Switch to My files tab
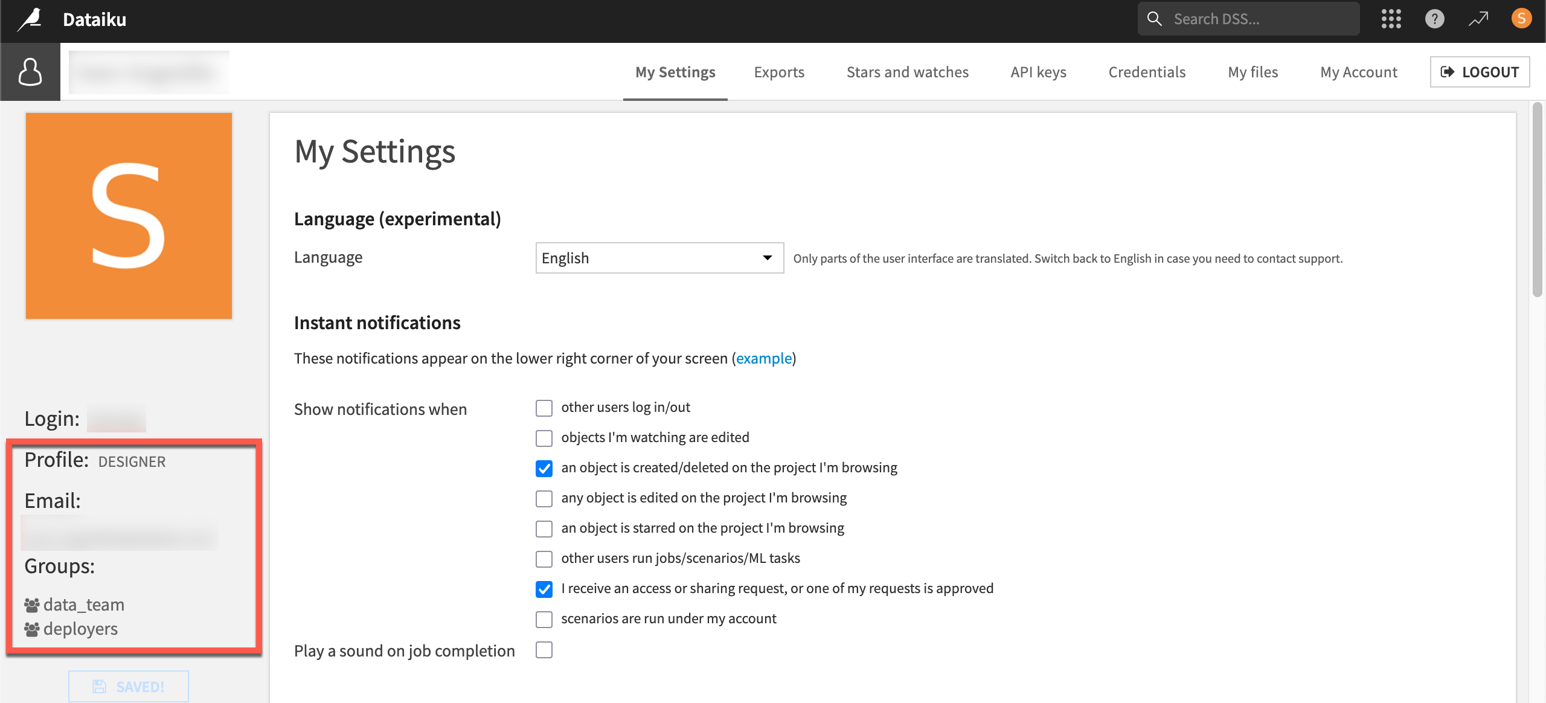 1253,72
